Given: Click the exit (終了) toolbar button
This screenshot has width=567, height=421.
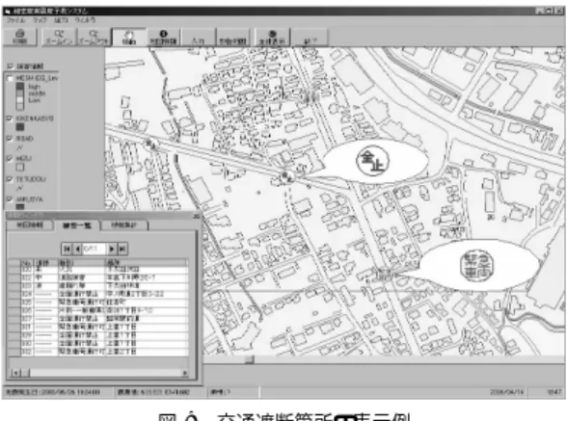Looking at the screenshot, I should click(x=310, y=37).
